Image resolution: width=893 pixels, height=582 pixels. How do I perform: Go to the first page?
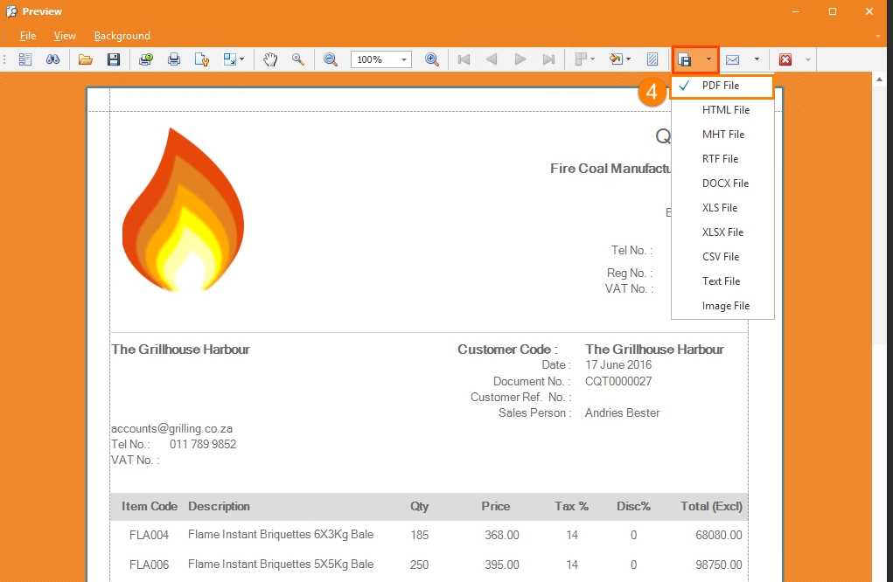pyautogui.click(x=464, y=59)
